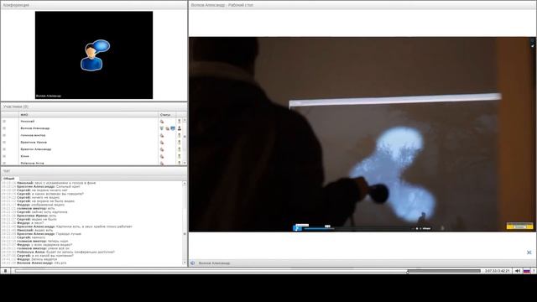Screen dimensions: 537x302
Task: Click status icon for Николай
Action: pyautogui.click(x=162, y=122)
